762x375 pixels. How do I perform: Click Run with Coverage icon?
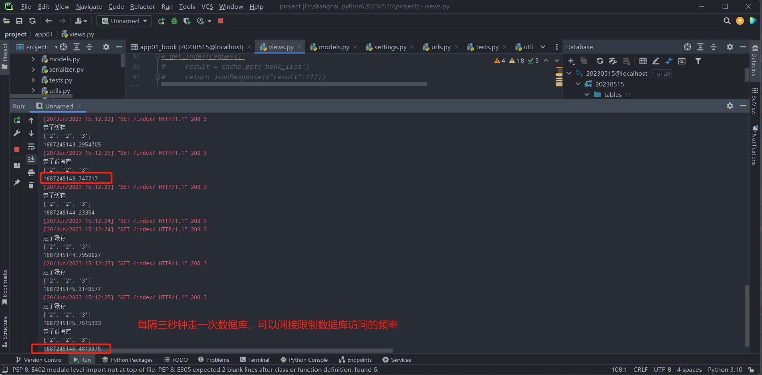click(187, 21)
